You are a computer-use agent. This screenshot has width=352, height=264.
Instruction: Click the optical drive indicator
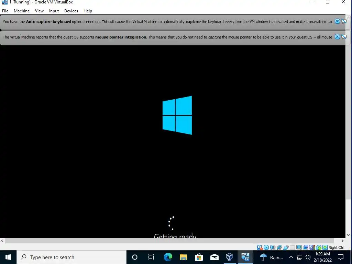tap(266, 247)
